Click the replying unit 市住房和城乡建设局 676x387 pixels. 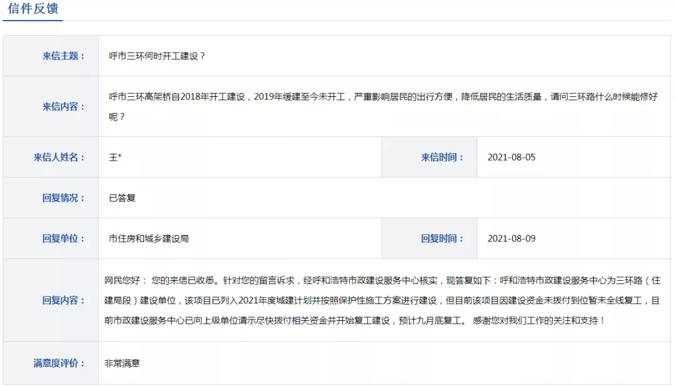point(148,238)
